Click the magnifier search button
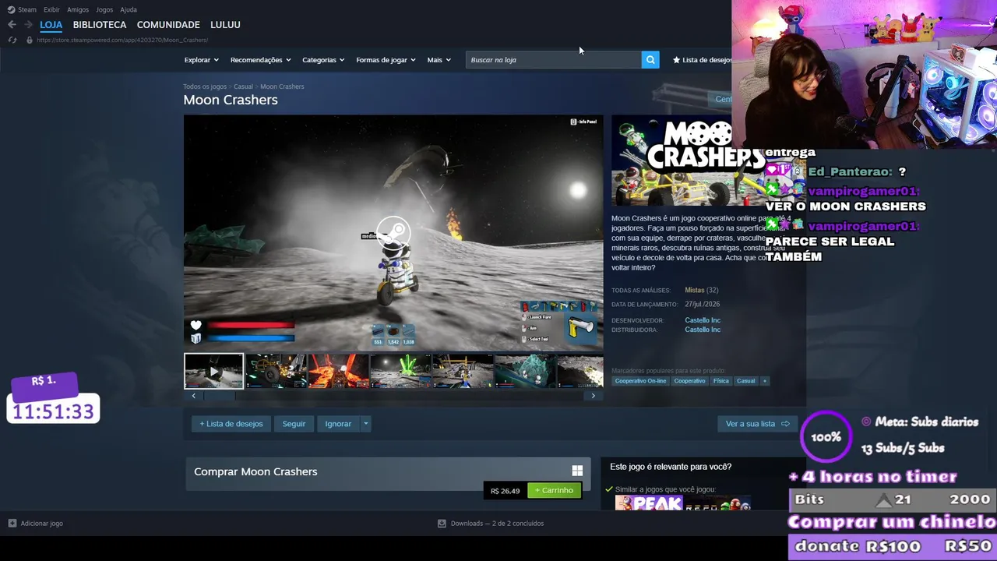Screen dimensions: 997x561 tap(650, 60)
